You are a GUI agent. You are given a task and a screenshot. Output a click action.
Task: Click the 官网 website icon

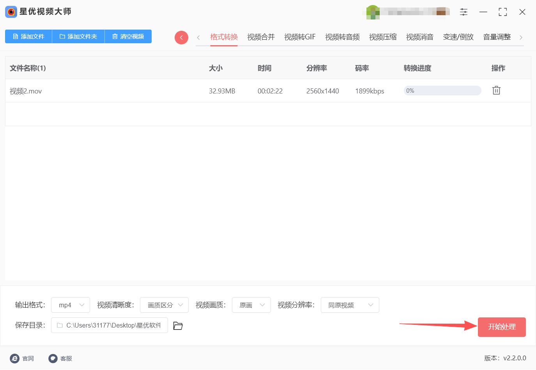click(15, 358)
